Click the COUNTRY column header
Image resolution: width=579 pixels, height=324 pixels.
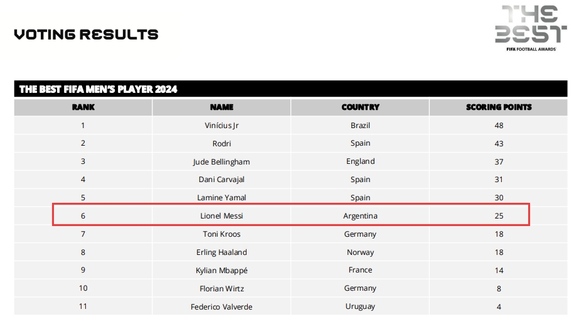[x=360, y=107]
